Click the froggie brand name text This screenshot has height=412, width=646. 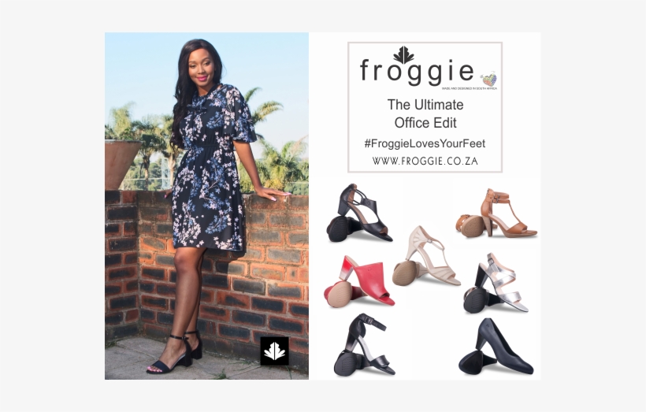click(417, 72)
